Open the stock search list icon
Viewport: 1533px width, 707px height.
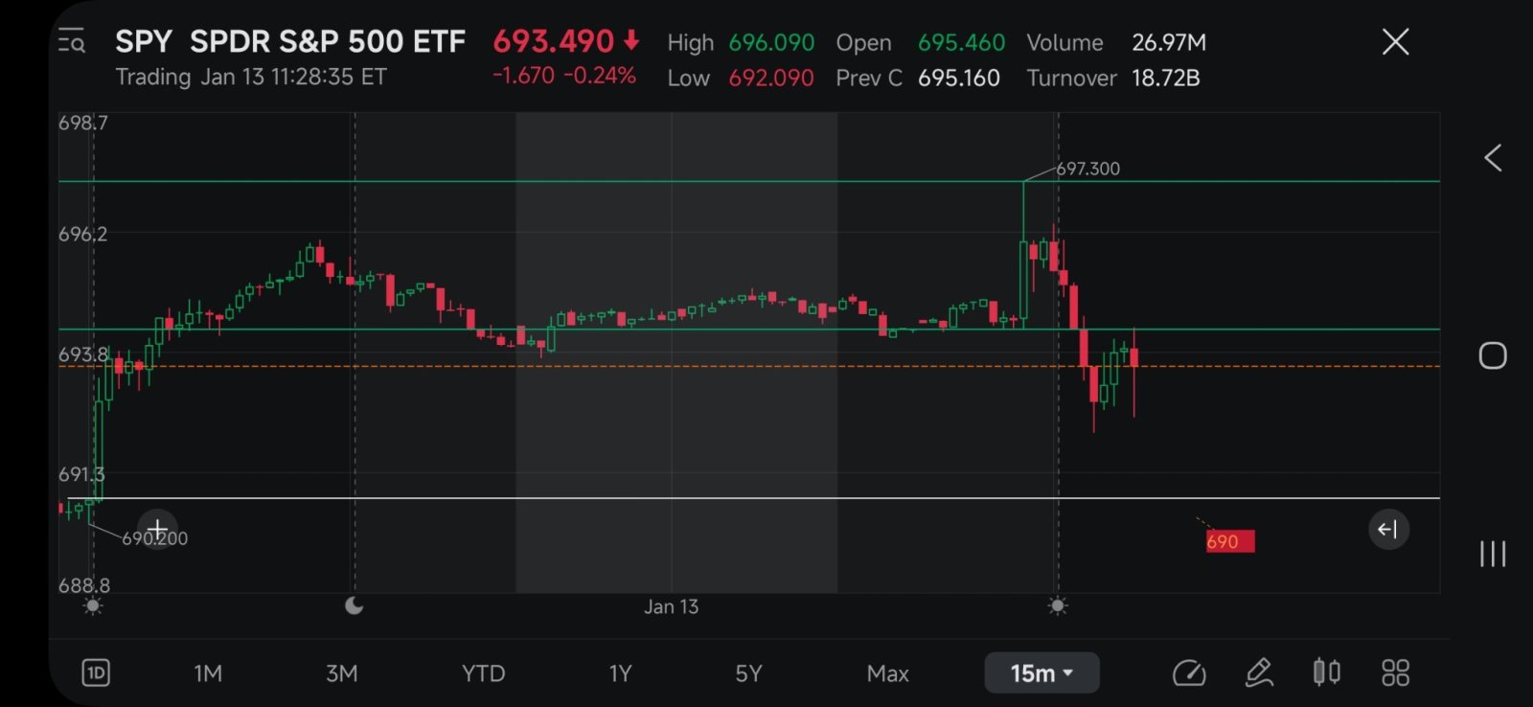click(x=72, y=41)
